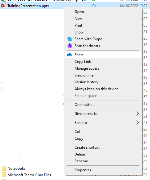This screenshot has height=180, width=150.
Task: Click the cloud sync status icon for TrainingPresentation.pptx
Action: click(94, 6)
